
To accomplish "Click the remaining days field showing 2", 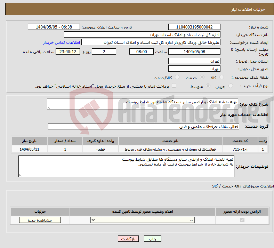I will (104, 51).
